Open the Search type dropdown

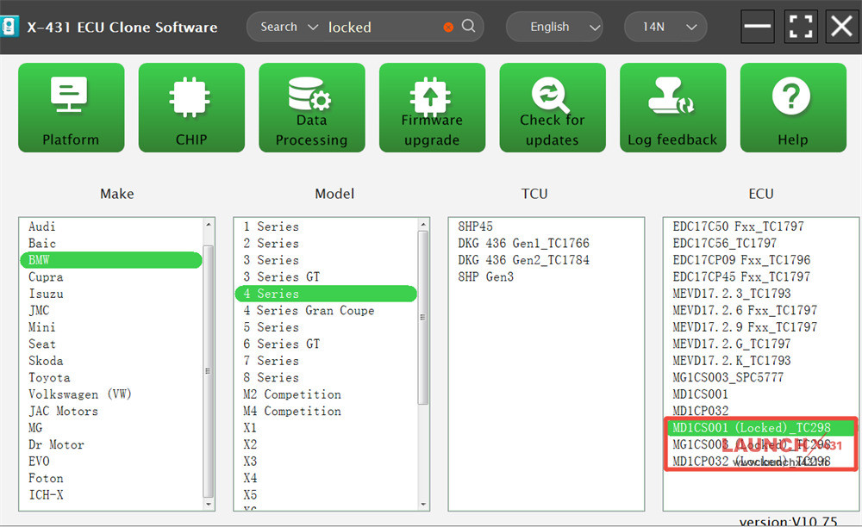pyautogui.click(x=289, y=27)
